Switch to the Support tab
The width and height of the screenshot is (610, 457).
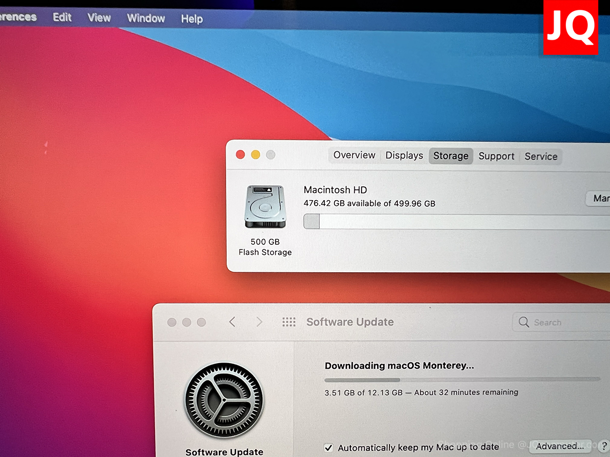[496, 156]
